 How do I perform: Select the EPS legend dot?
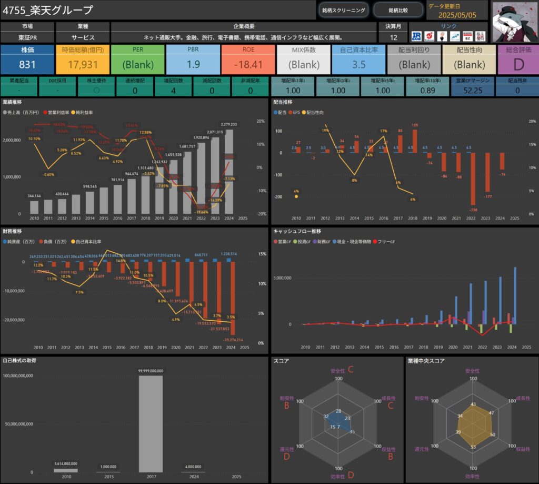pos(291,113)
